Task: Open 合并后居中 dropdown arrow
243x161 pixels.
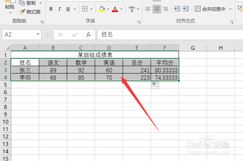Action: click(x=230, y=9)
